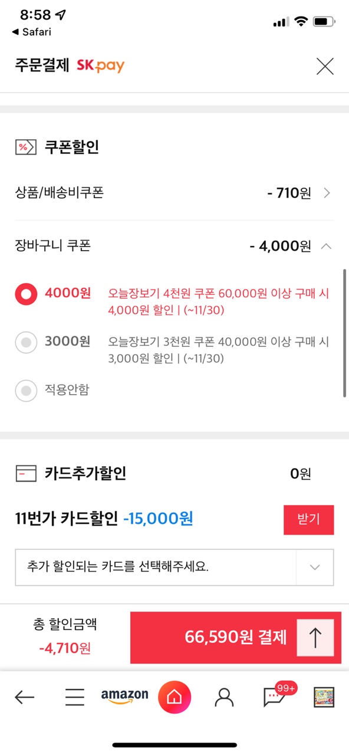
Task: Go to the red home icon
Action: [174, 697]
